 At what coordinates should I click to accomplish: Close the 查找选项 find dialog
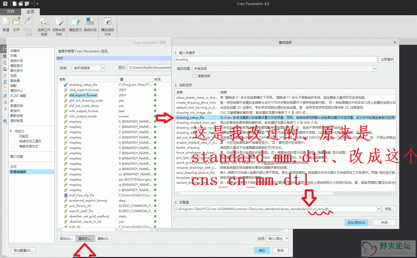[395, 42]
